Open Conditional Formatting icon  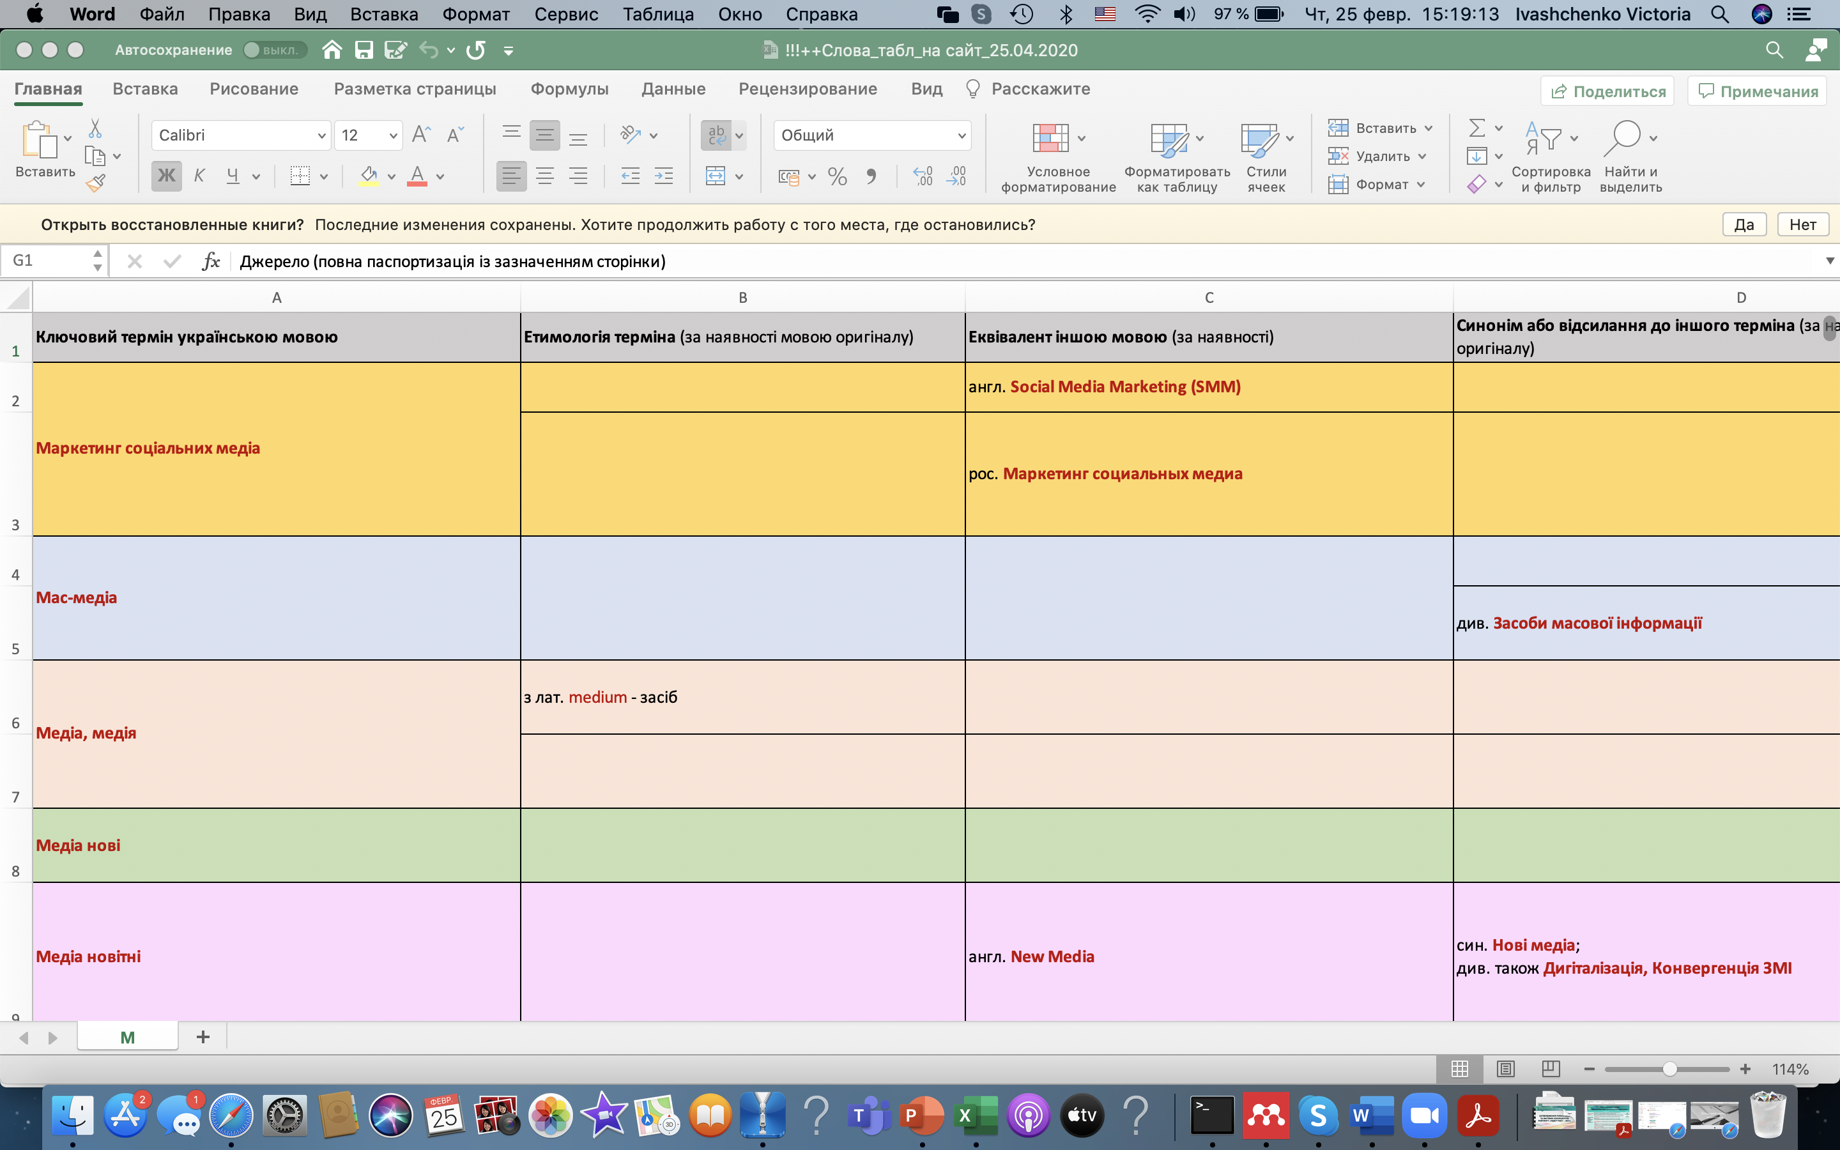click(x=1051, y=139)
